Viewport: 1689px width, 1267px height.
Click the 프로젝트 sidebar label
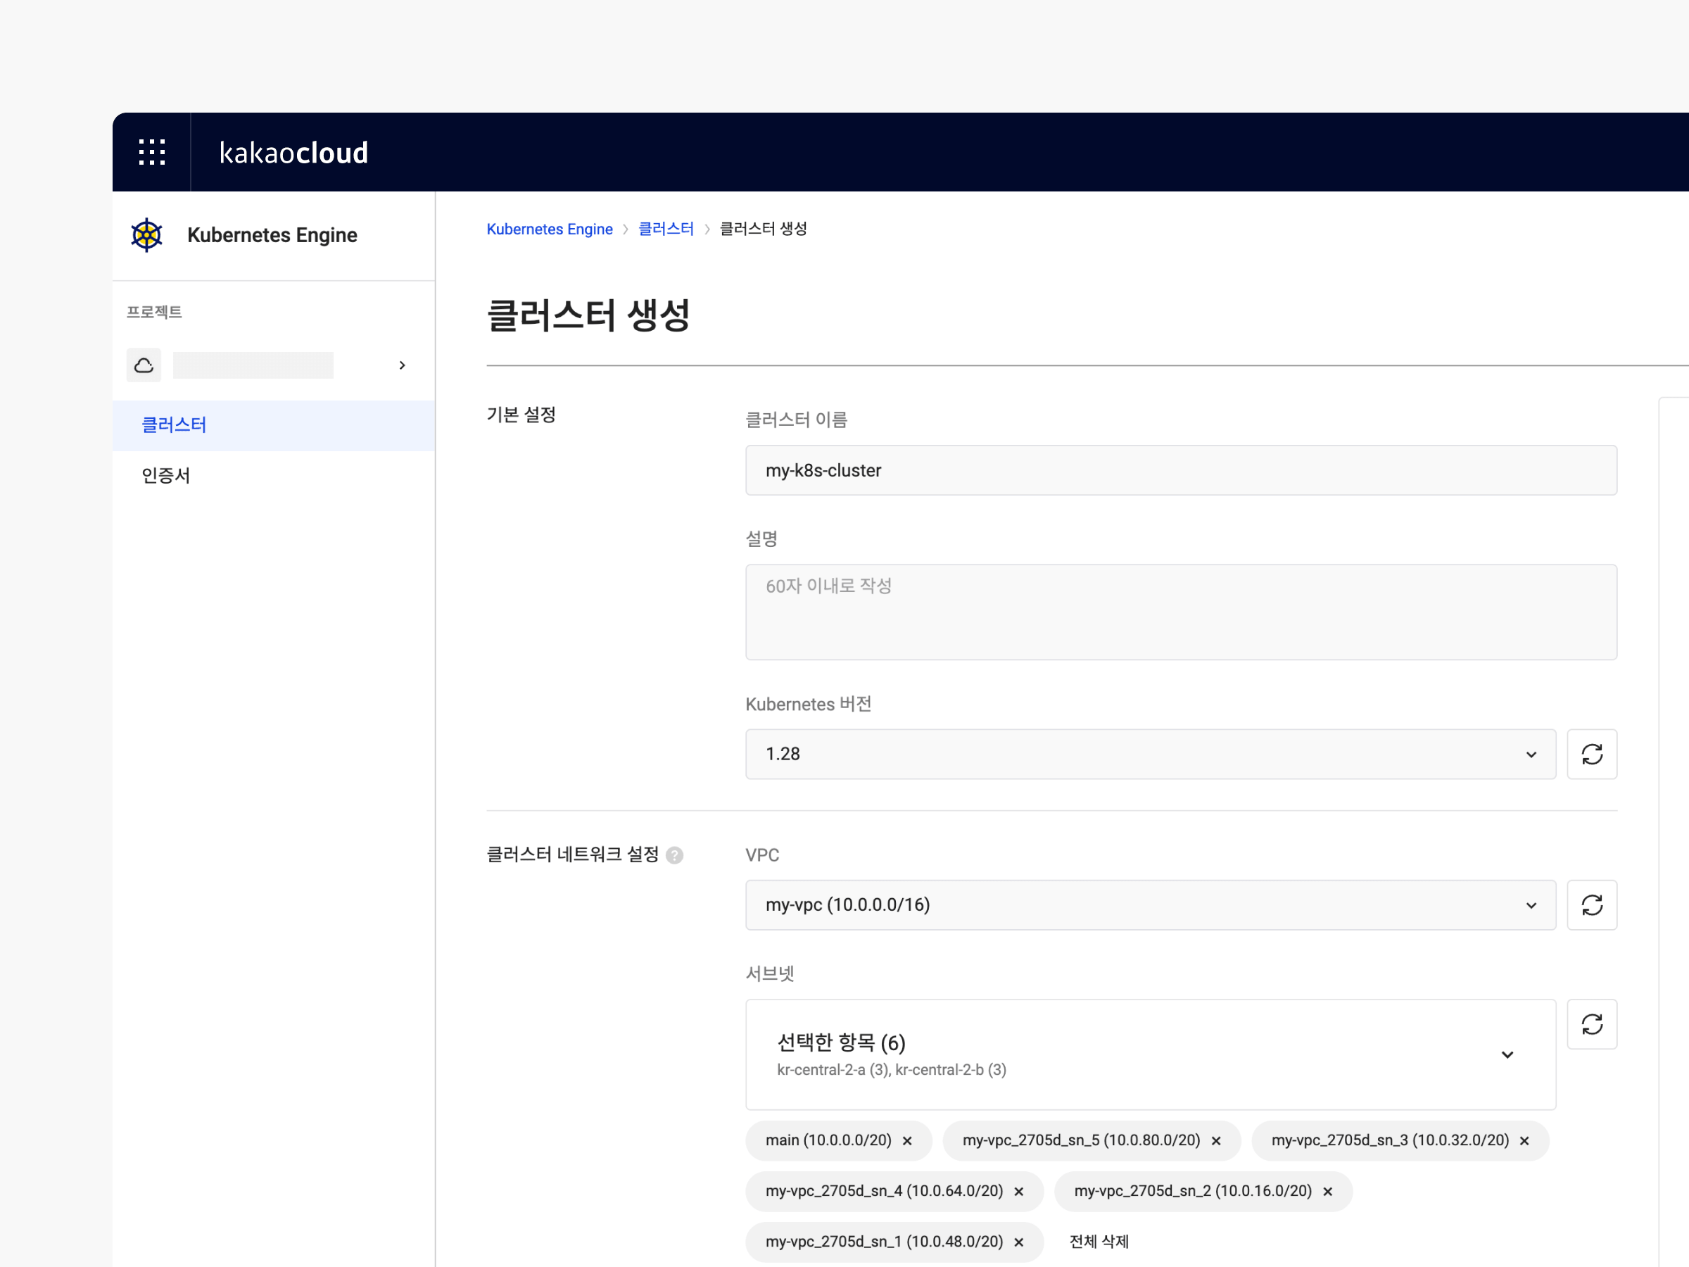(x=153, y=312)
